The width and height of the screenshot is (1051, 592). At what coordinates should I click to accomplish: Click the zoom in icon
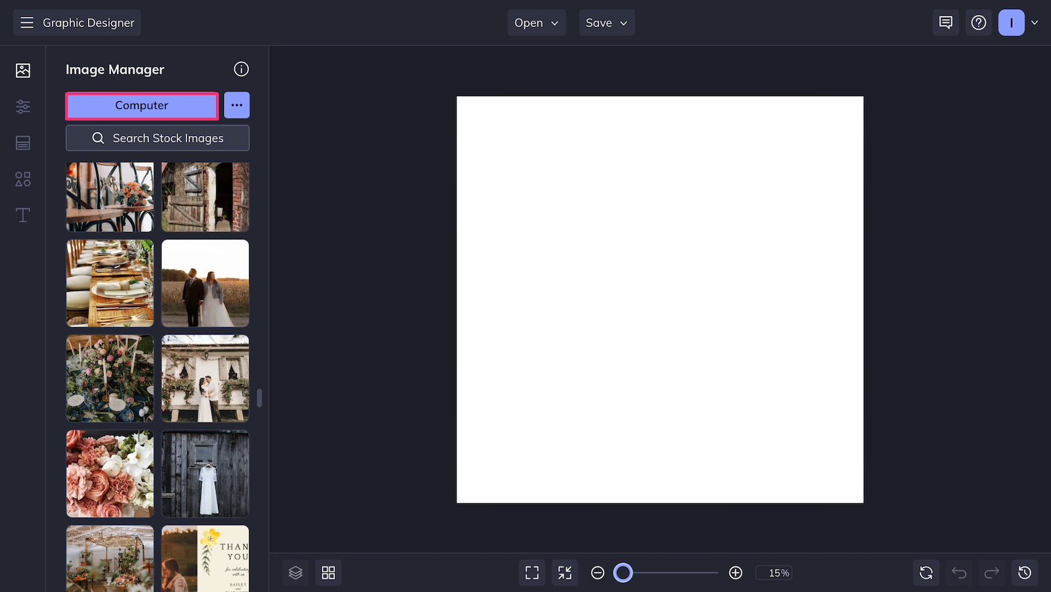(735, 572)
